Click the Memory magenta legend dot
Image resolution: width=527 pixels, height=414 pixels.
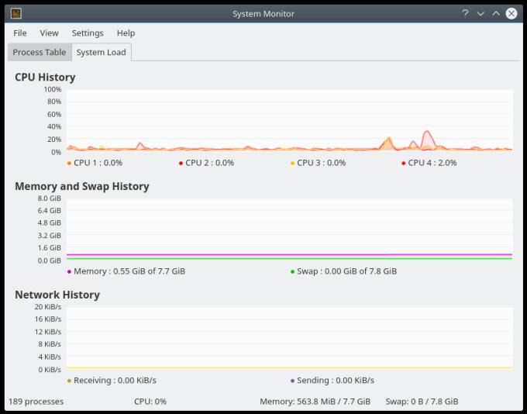(69, 272)
